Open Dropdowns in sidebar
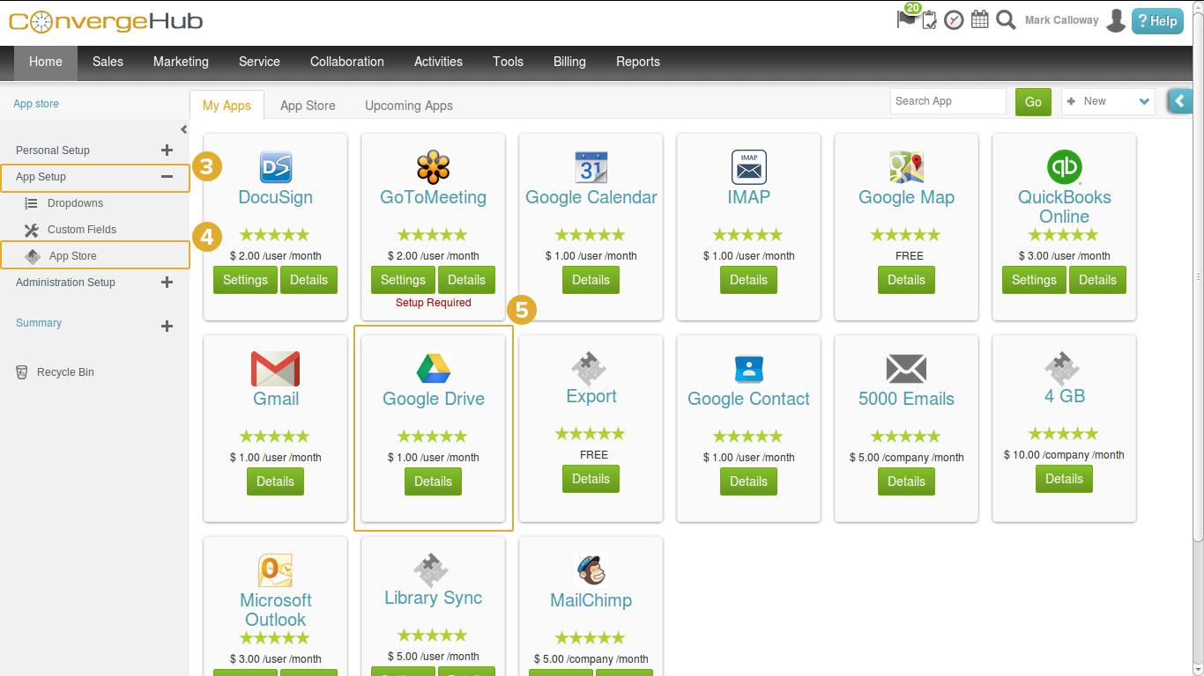 [x=75, y=203]
